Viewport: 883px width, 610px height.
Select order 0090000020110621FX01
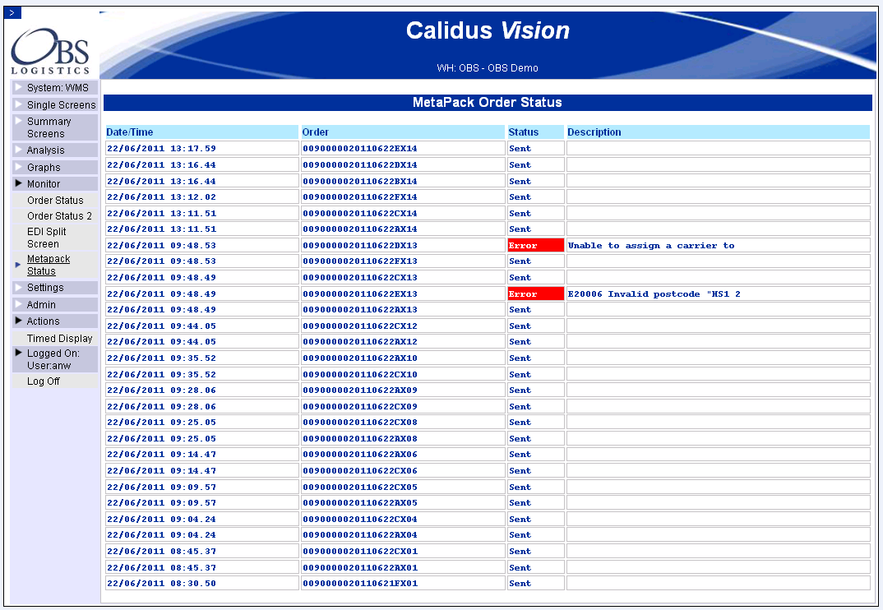[x=360, y=584]
